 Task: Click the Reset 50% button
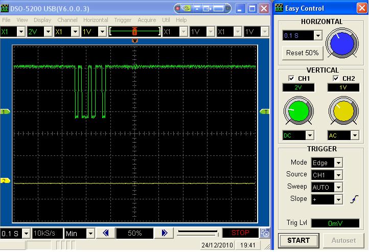302,53
